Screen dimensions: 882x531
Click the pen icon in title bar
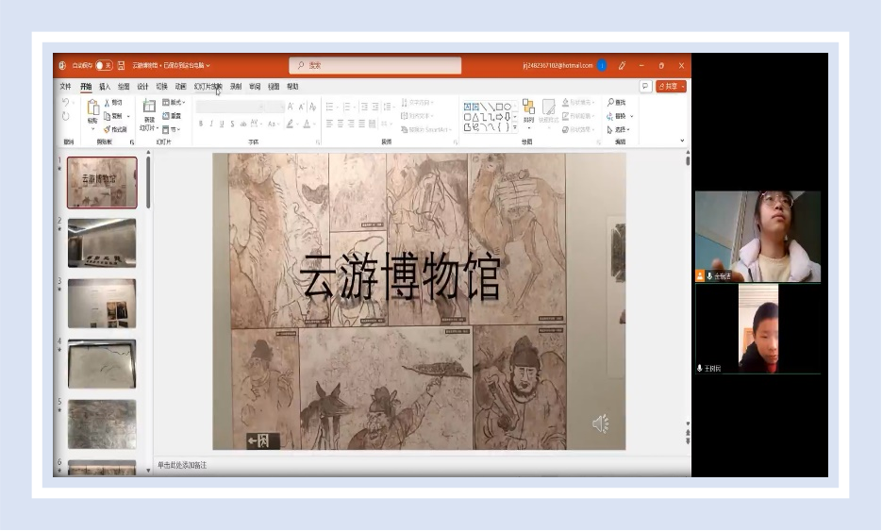click(x=622, y=65)
